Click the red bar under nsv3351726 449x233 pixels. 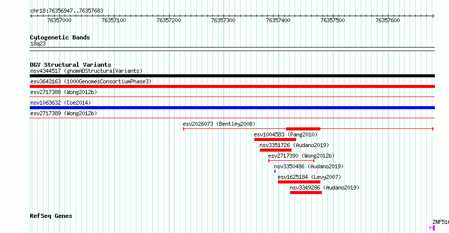pyautogui.click(x=276, y=150)
